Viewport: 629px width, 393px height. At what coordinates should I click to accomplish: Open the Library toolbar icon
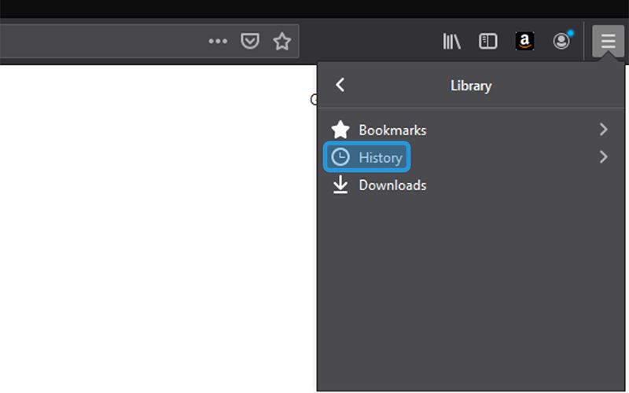(x=451, y=41)
